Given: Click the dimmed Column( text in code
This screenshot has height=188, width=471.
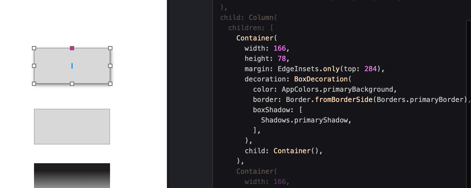Looking at the screenshot, I should pos(263,18).
